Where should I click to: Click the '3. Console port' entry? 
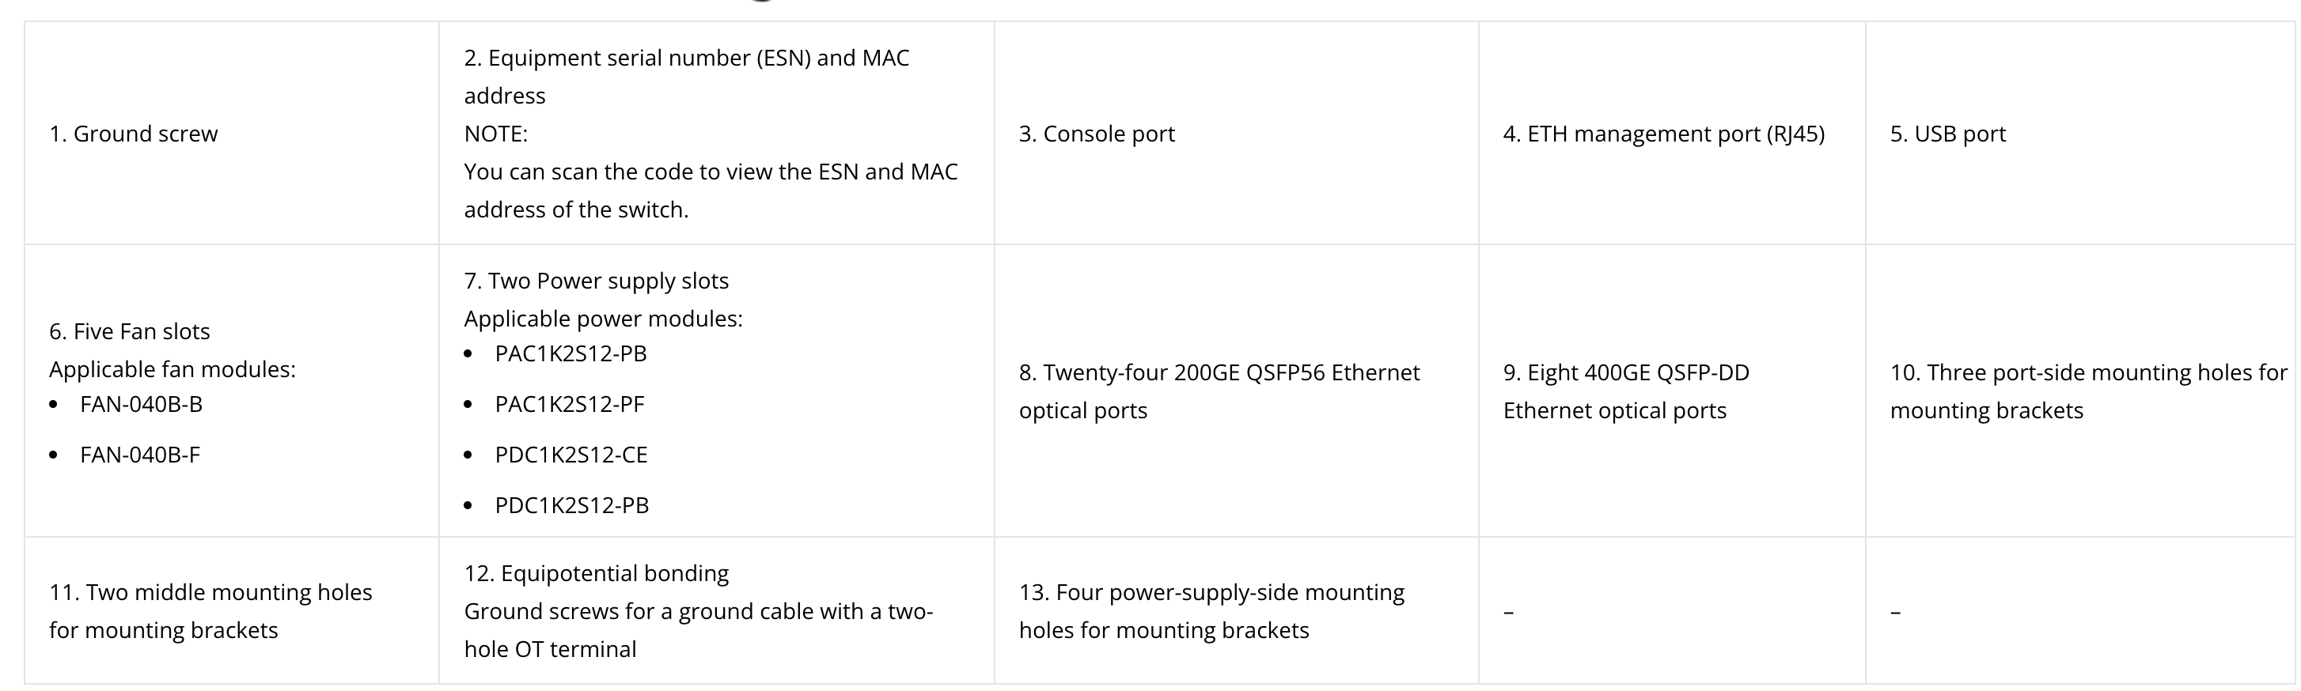[1097, 134]
